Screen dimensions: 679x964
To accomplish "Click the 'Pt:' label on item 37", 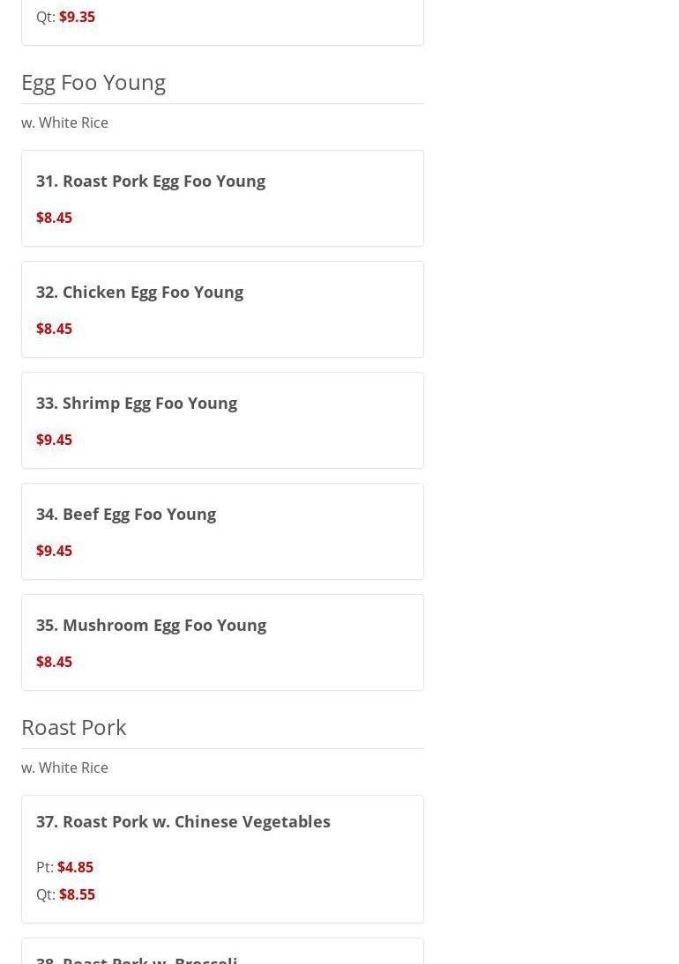I will coord(45,867).
